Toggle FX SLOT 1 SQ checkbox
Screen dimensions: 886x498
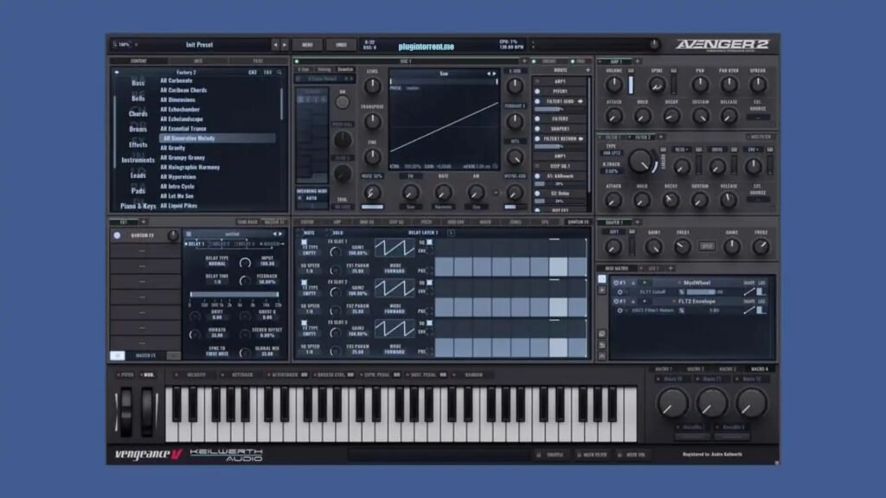tap(429, 242)
